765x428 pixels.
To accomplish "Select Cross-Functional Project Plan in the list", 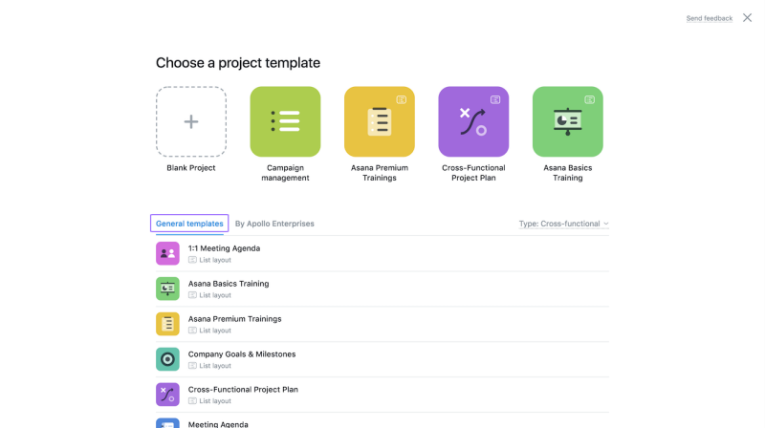I will pos(243,389).
